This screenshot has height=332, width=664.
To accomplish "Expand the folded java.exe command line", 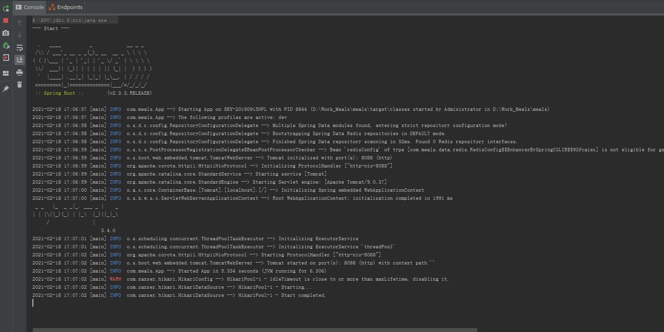I will (x=74, y=20).
